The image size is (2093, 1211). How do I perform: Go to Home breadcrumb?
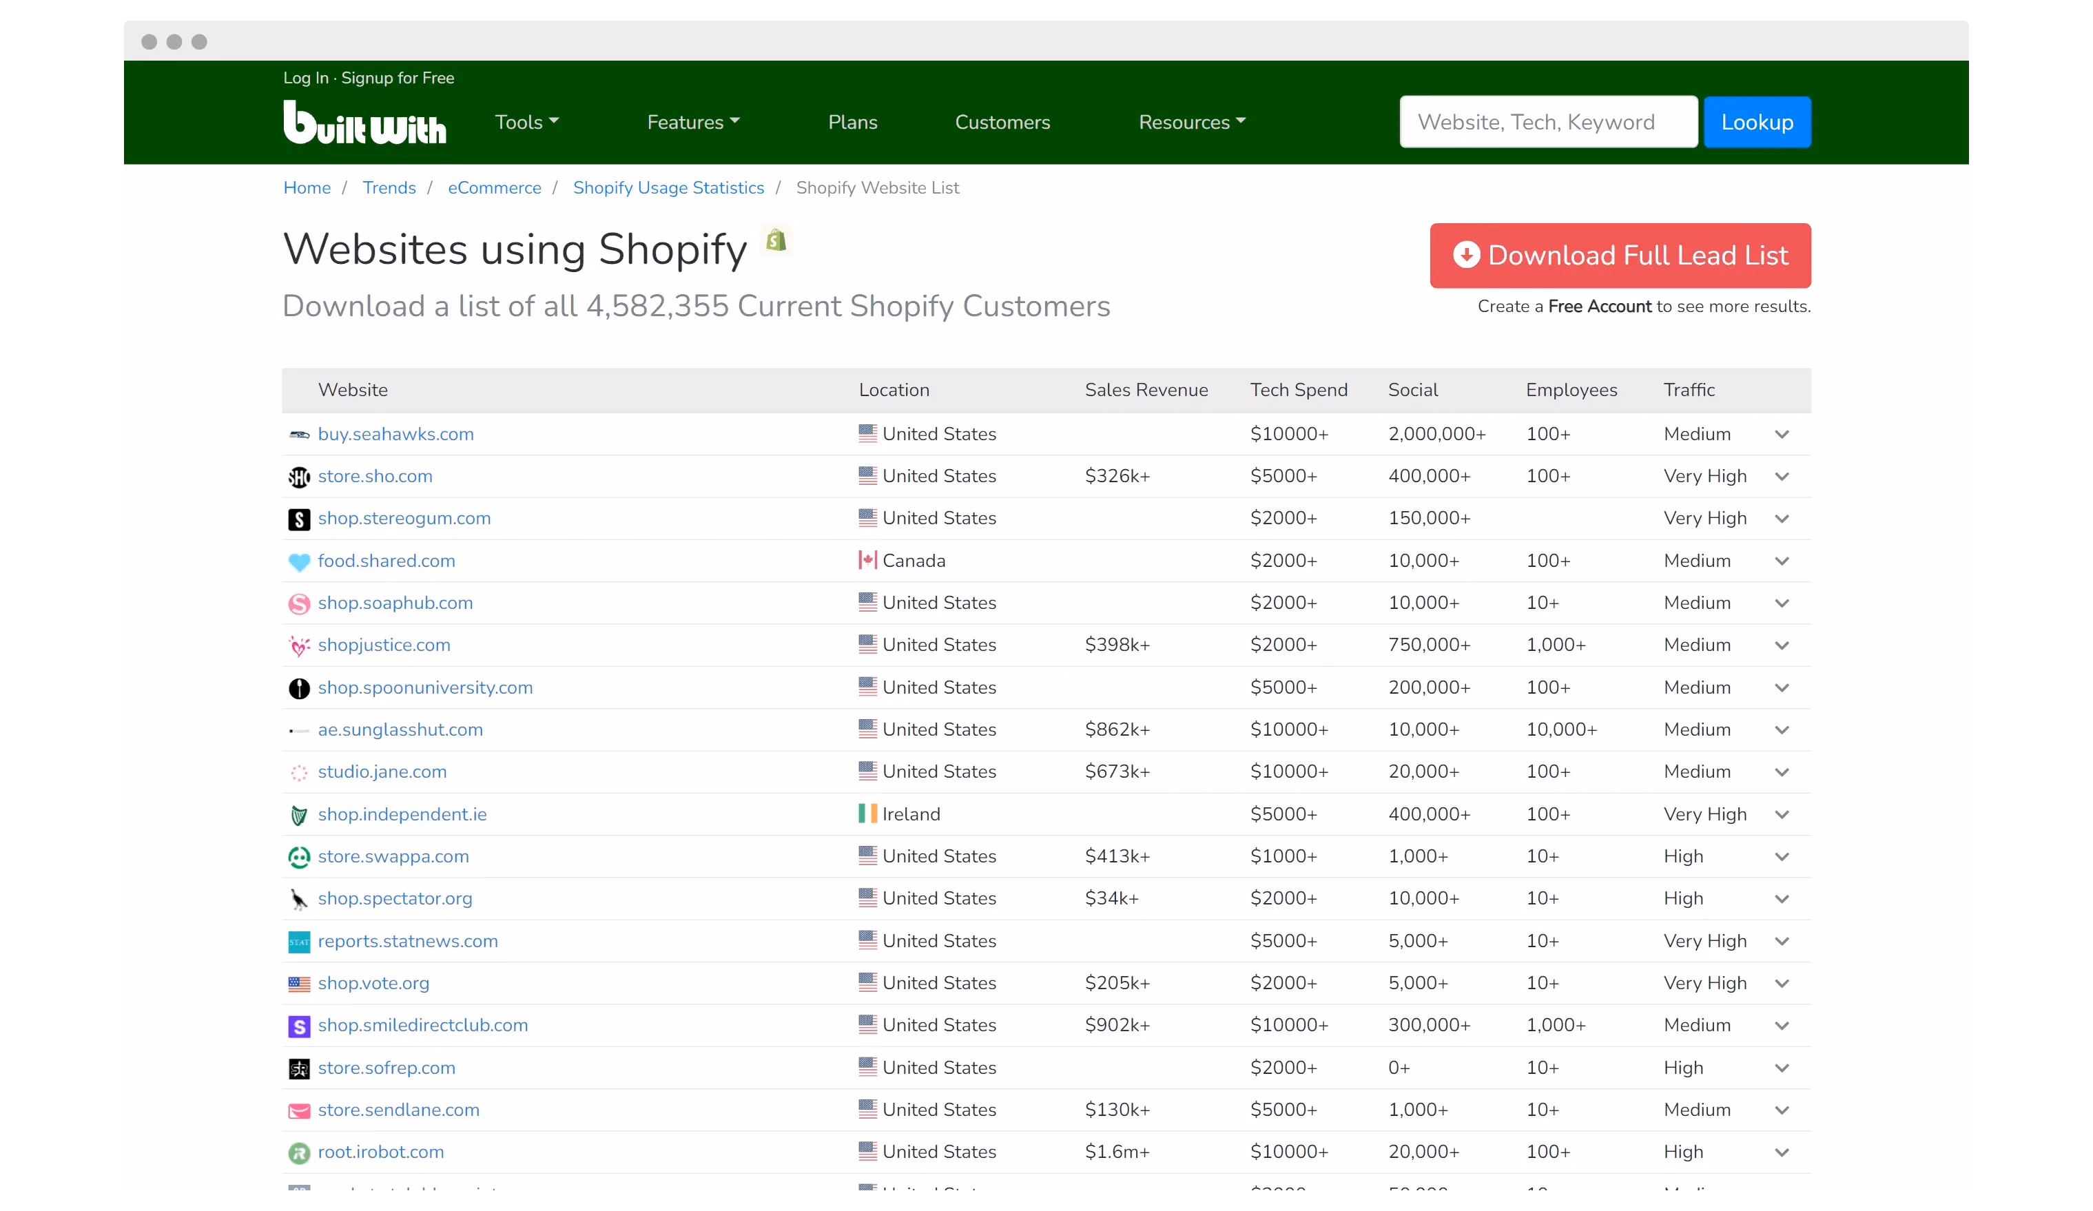[307, 188]
